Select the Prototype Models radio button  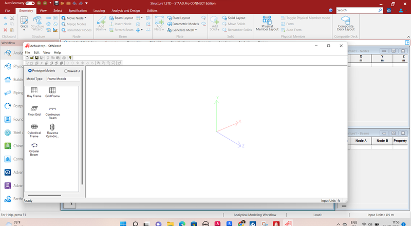(30, 71)
